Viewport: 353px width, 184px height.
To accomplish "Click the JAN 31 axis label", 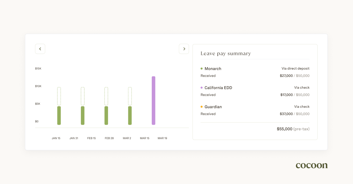I will pyautogui.click(x=74, y=138).
